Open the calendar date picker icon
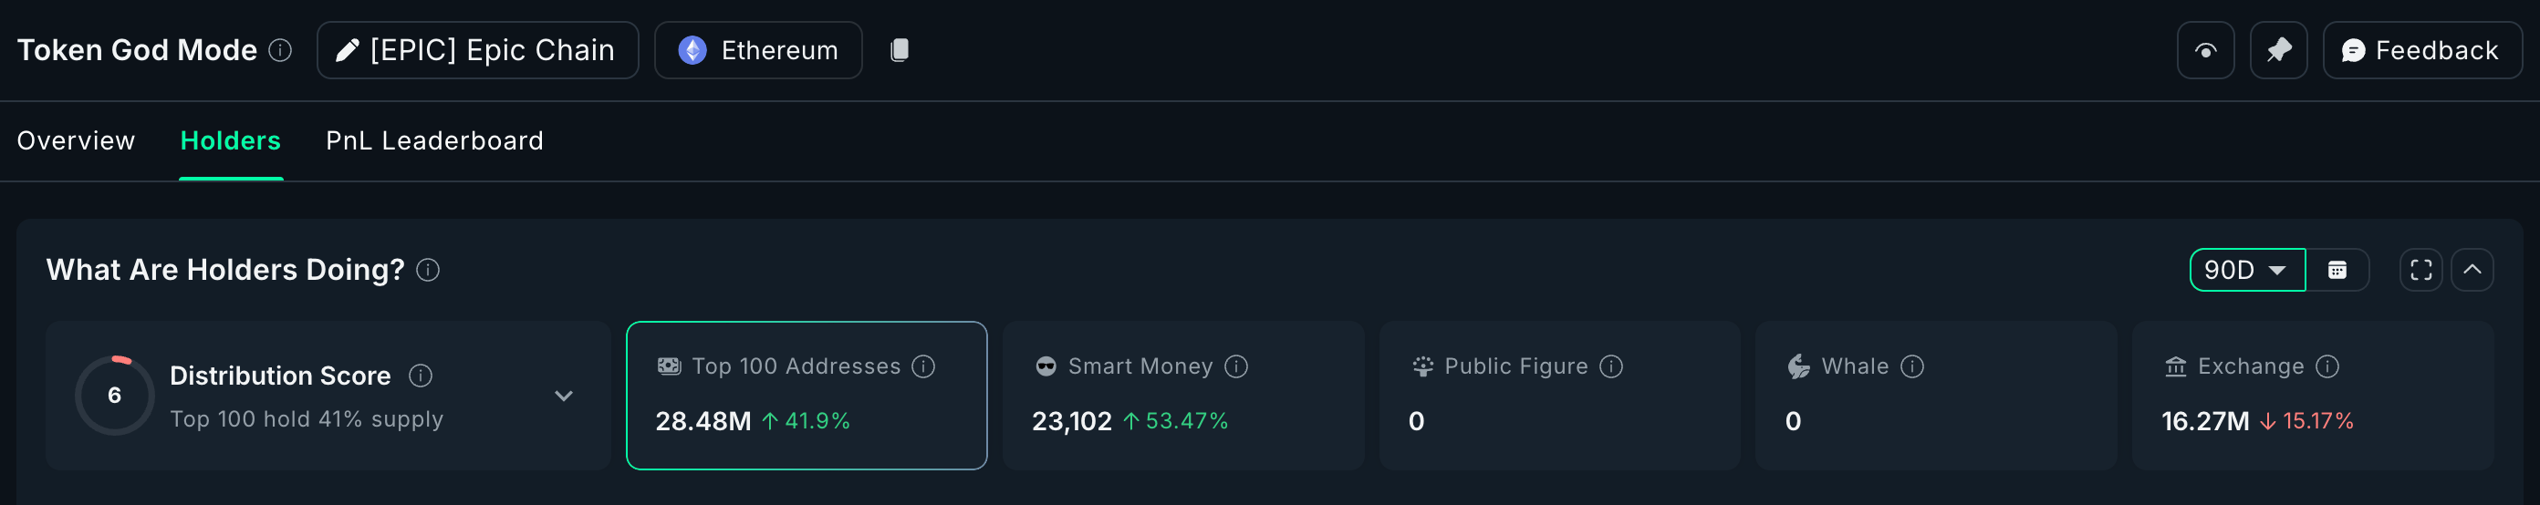2540x505 pixels. point(2337,270)
